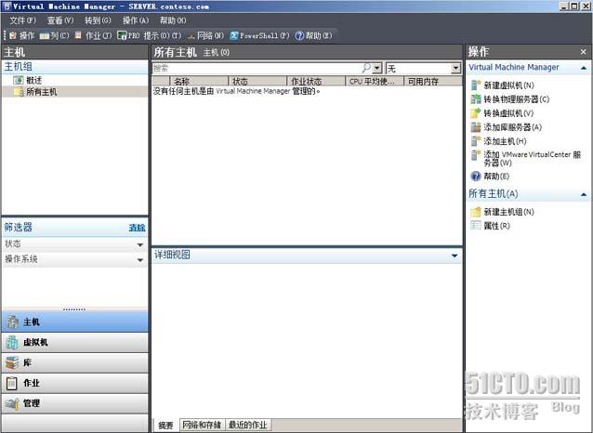Switch to the 主机 navigation view
The image size is (593, 433).
[x=74, y=321]
